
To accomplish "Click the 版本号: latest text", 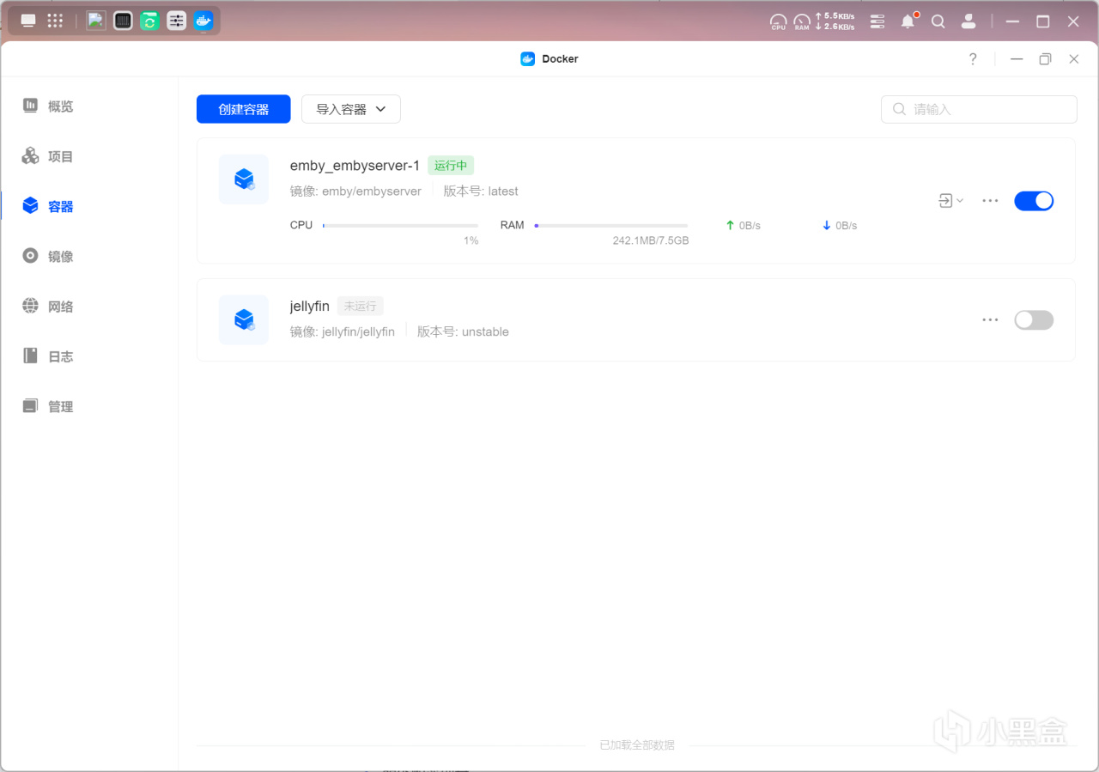I will point(481,191).
